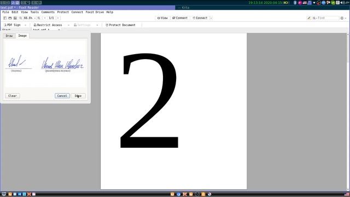
Task: Click the 1/1 page number field
Action: click(x=51, y=18)
